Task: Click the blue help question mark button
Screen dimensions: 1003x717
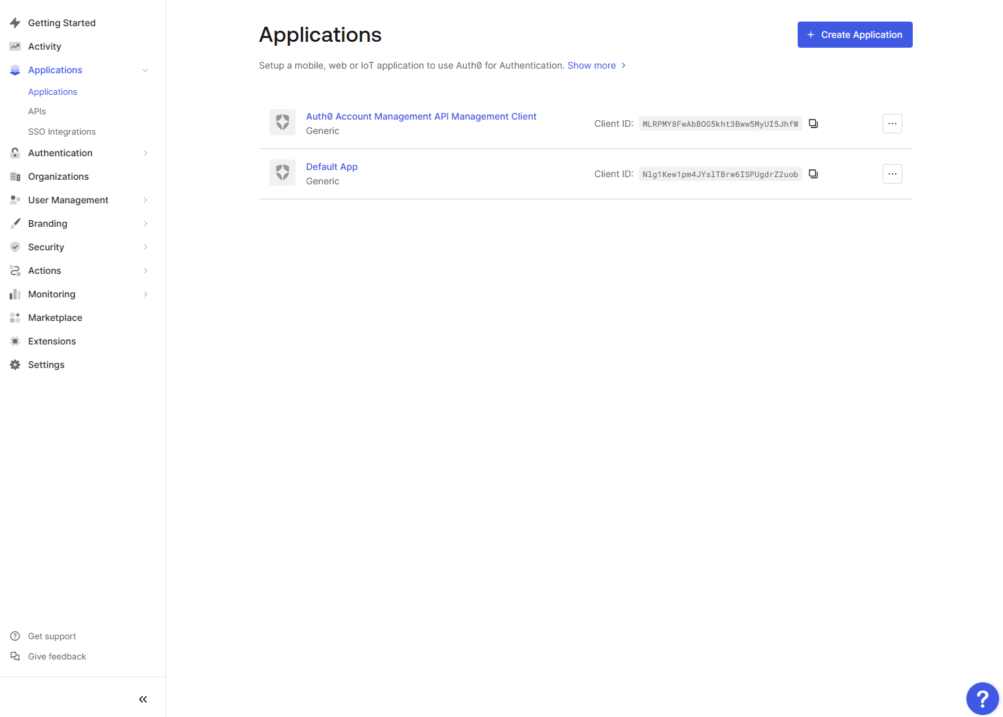Action: tap(982, 699)
